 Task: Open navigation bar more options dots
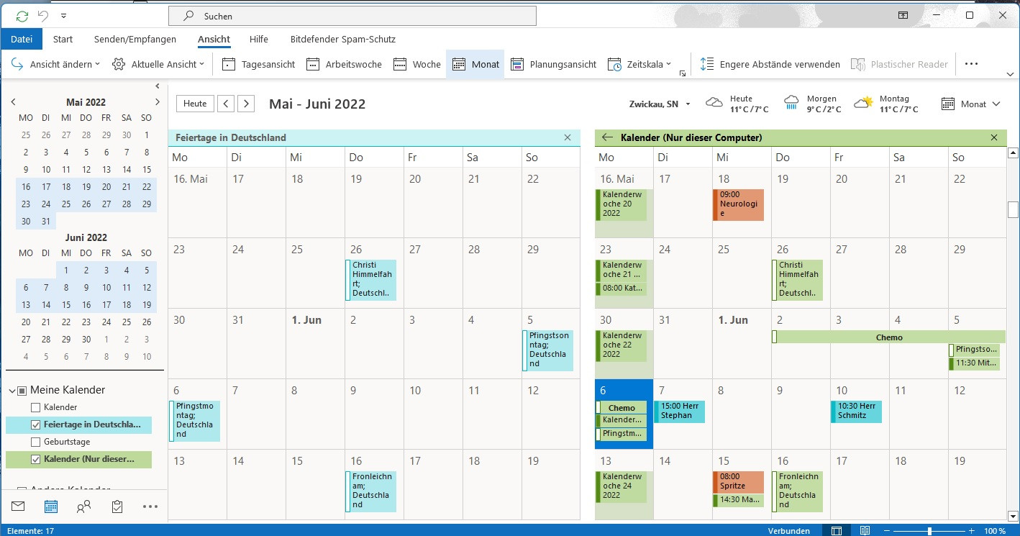(x=150, y=507)
